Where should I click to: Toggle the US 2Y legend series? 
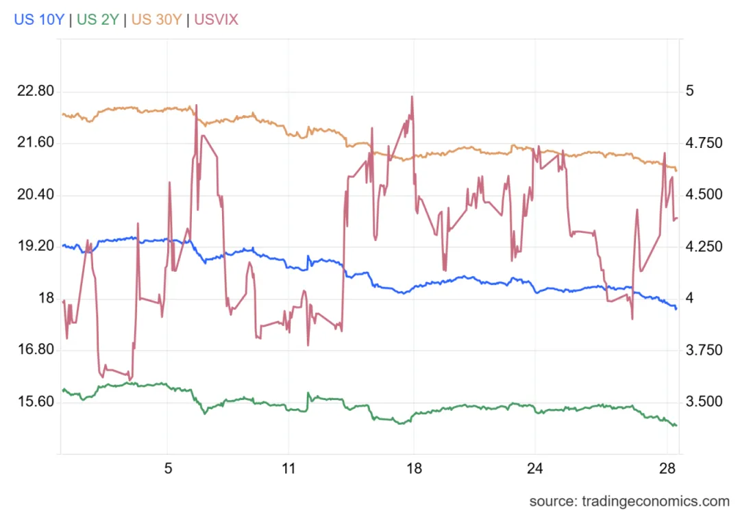point(98,19)
